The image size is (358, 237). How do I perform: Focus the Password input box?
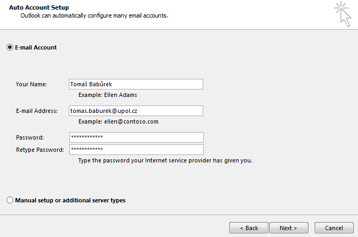click(x=136, y=137)
